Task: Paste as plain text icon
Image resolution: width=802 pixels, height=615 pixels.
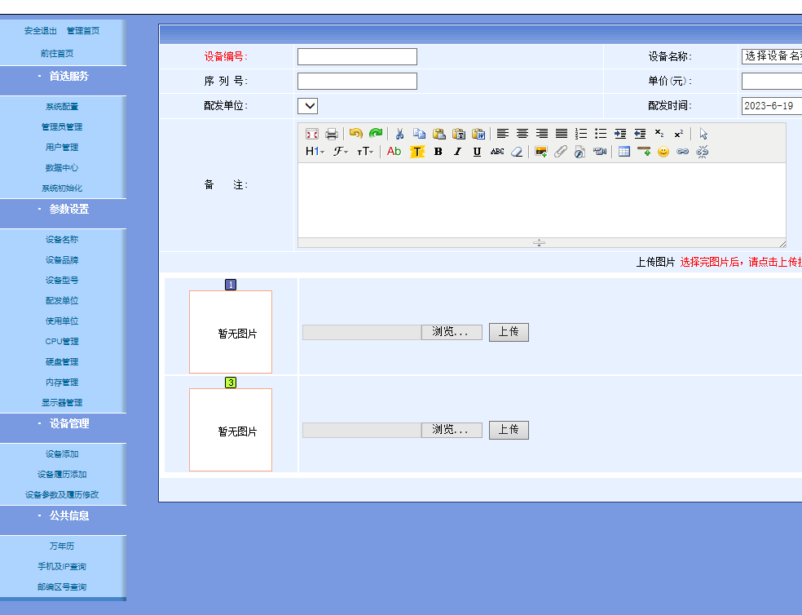Action: [x=459, y=134]
